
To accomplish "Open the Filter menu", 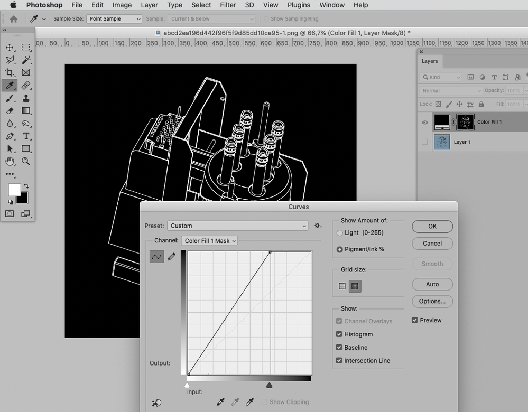I will pyautogui.click(x=228, y=5).
